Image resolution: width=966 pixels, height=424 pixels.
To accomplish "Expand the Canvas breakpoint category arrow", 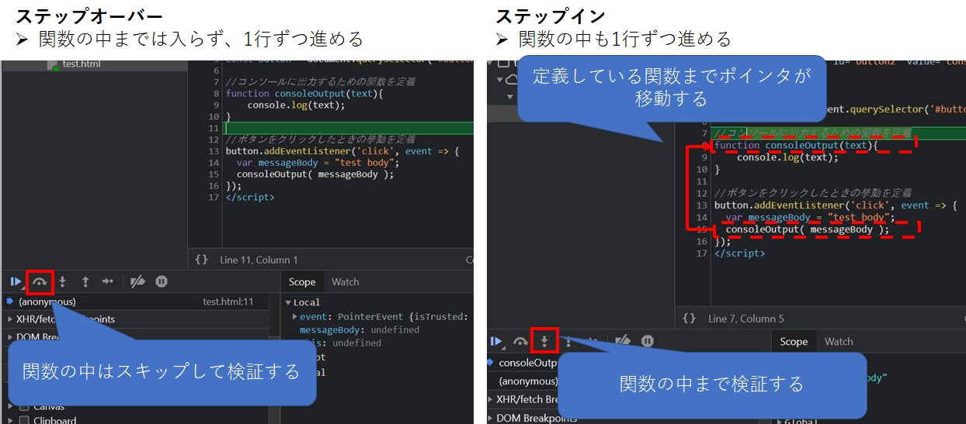I will click(x=11, y=407).
